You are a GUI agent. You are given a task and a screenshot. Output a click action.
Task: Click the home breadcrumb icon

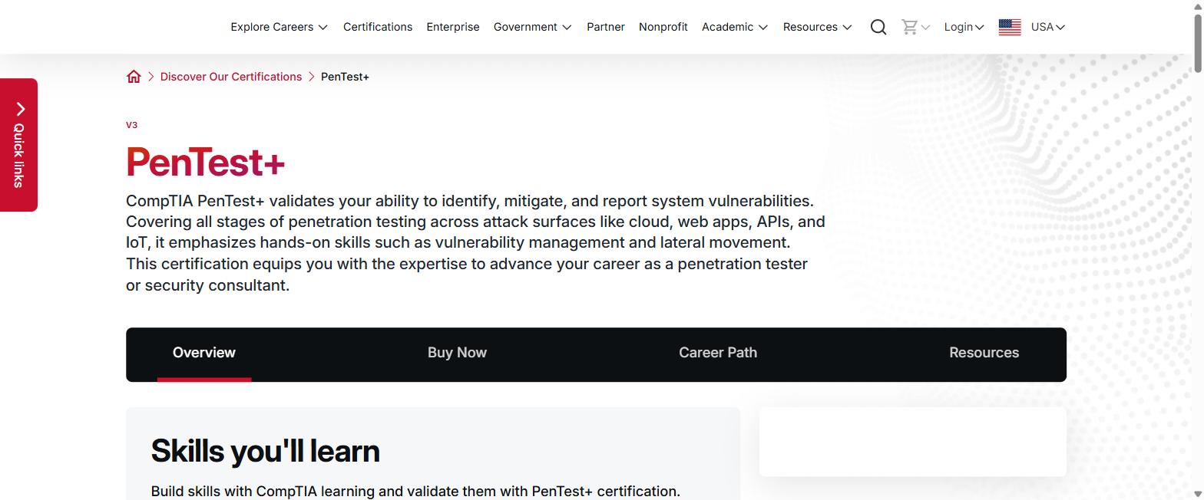134,77
